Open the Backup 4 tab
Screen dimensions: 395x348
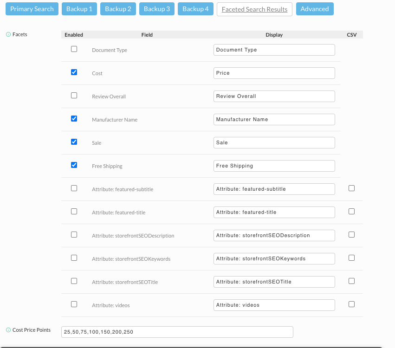click(x=195, y=9)
